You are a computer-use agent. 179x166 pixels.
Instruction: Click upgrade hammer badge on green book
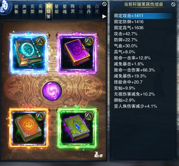coord(89,116)
